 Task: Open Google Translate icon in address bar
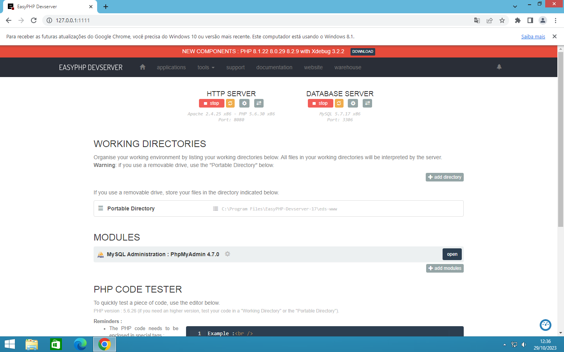point(477,20)
